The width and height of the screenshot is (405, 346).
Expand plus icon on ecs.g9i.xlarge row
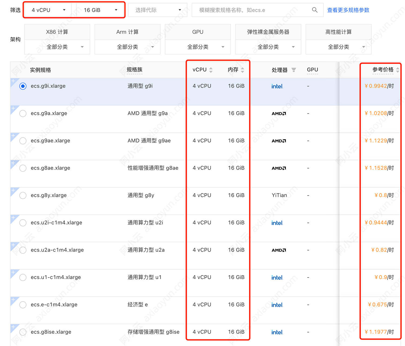click(x=13, y=81)
